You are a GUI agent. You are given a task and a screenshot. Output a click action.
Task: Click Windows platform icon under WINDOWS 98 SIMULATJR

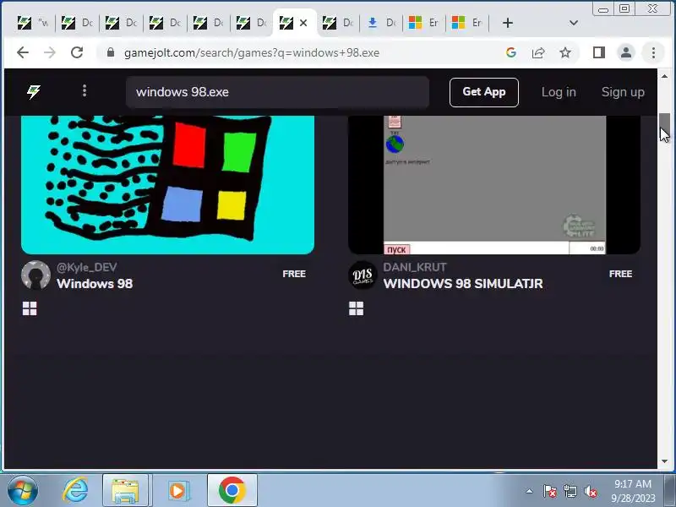click(x=356, y=308)
